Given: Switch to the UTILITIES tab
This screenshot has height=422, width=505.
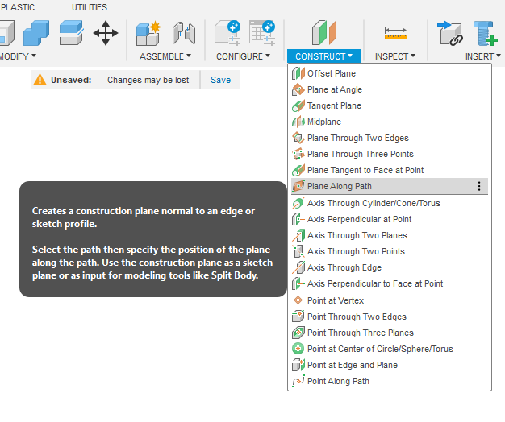Looking at the screenshot, I should point(90,7).
